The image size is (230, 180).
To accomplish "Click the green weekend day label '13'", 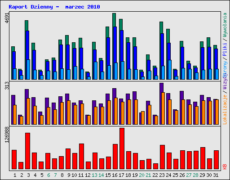I will (94, 175).
